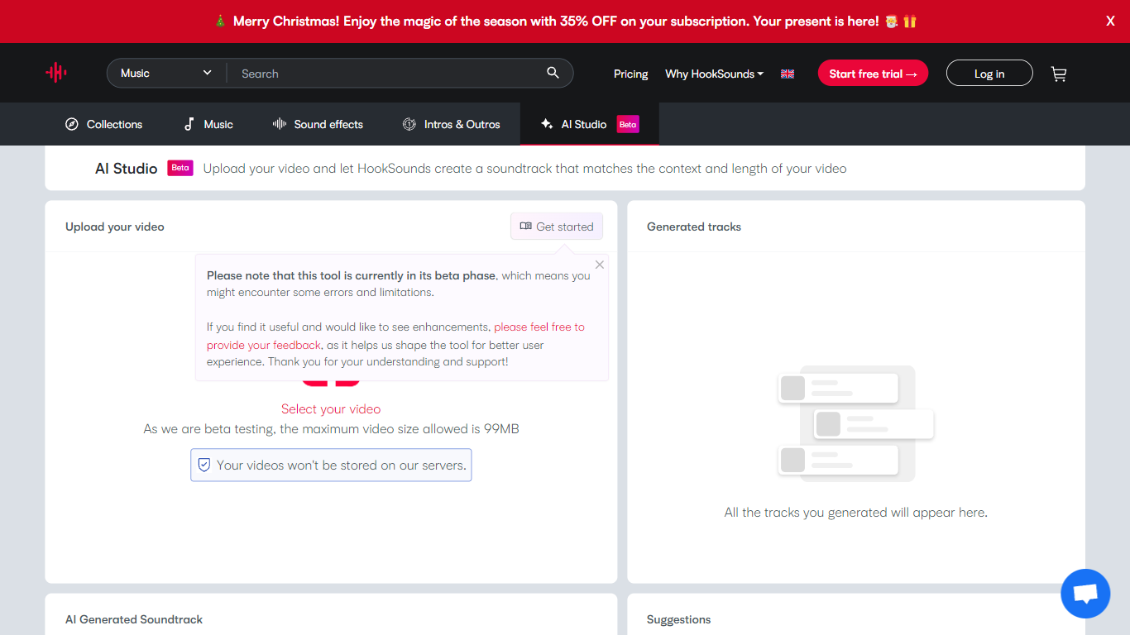The height and width of the screenshot is (635, 1130).
Task: Open the Collections tab
Action: pyautogui.click(x=104, y=124)
